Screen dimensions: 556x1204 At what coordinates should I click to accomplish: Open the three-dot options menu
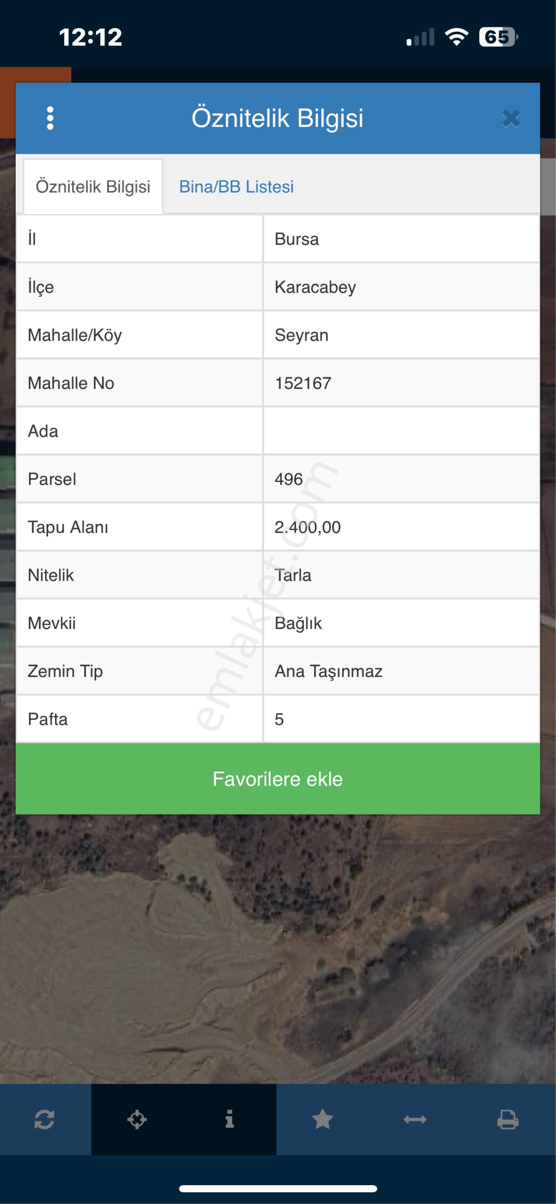pyautogui.click(x=50, y=118)
